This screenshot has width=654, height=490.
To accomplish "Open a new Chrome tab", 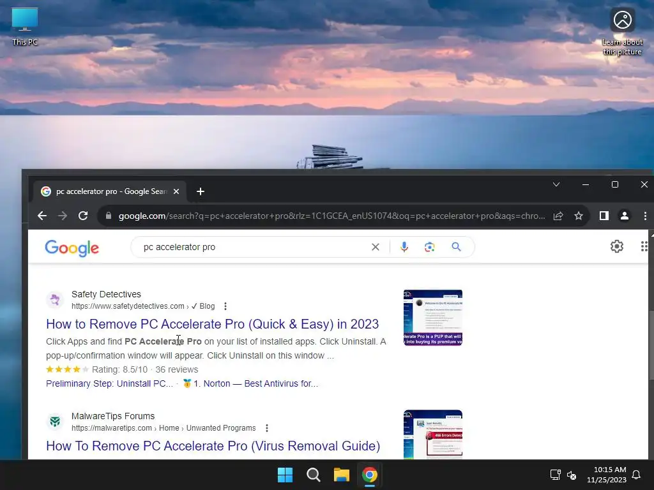I will pyautogui.click(x=200, y=191).
